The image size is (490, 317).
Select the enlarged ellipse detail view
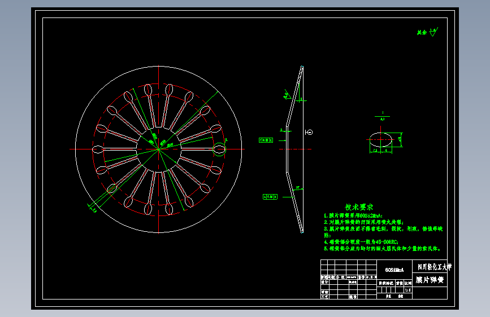pyautogui.click(x=380, y=140)
